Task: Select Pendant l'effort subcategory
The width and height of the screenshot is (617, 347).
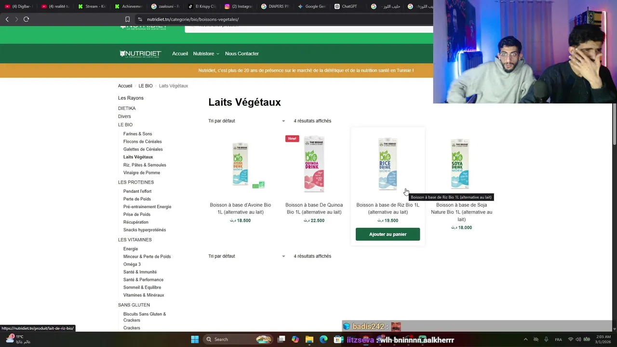Action: tap(137, 191)
